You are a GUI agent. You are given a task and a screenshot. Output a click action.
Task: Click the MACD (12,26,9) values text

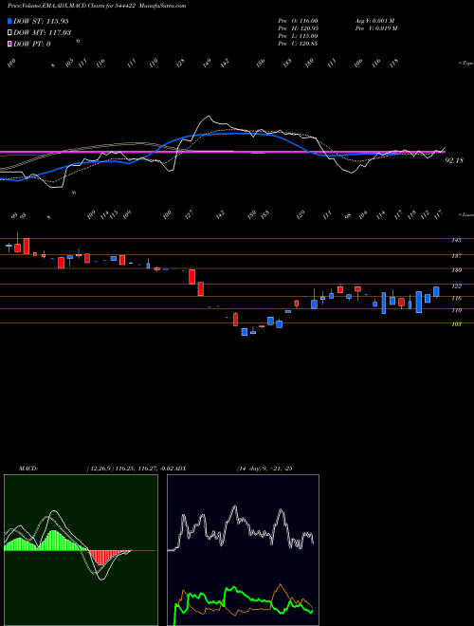(130, 468)
